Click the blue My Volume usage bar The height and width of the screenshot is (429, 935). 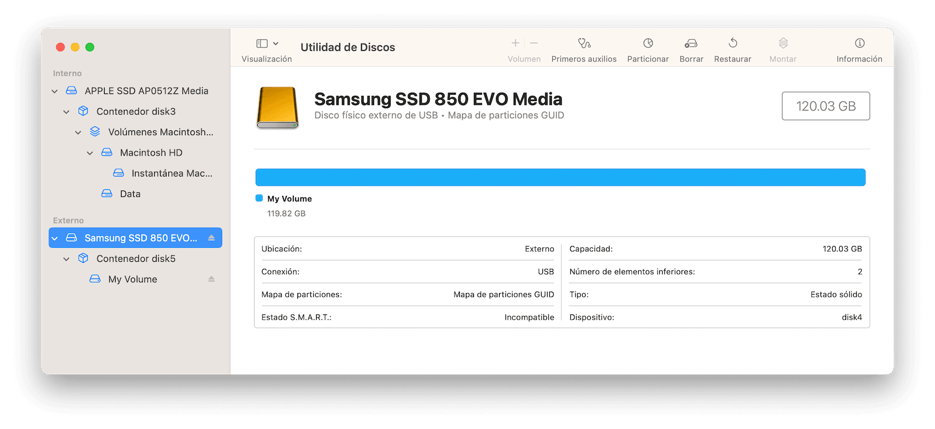pos(560,177)
